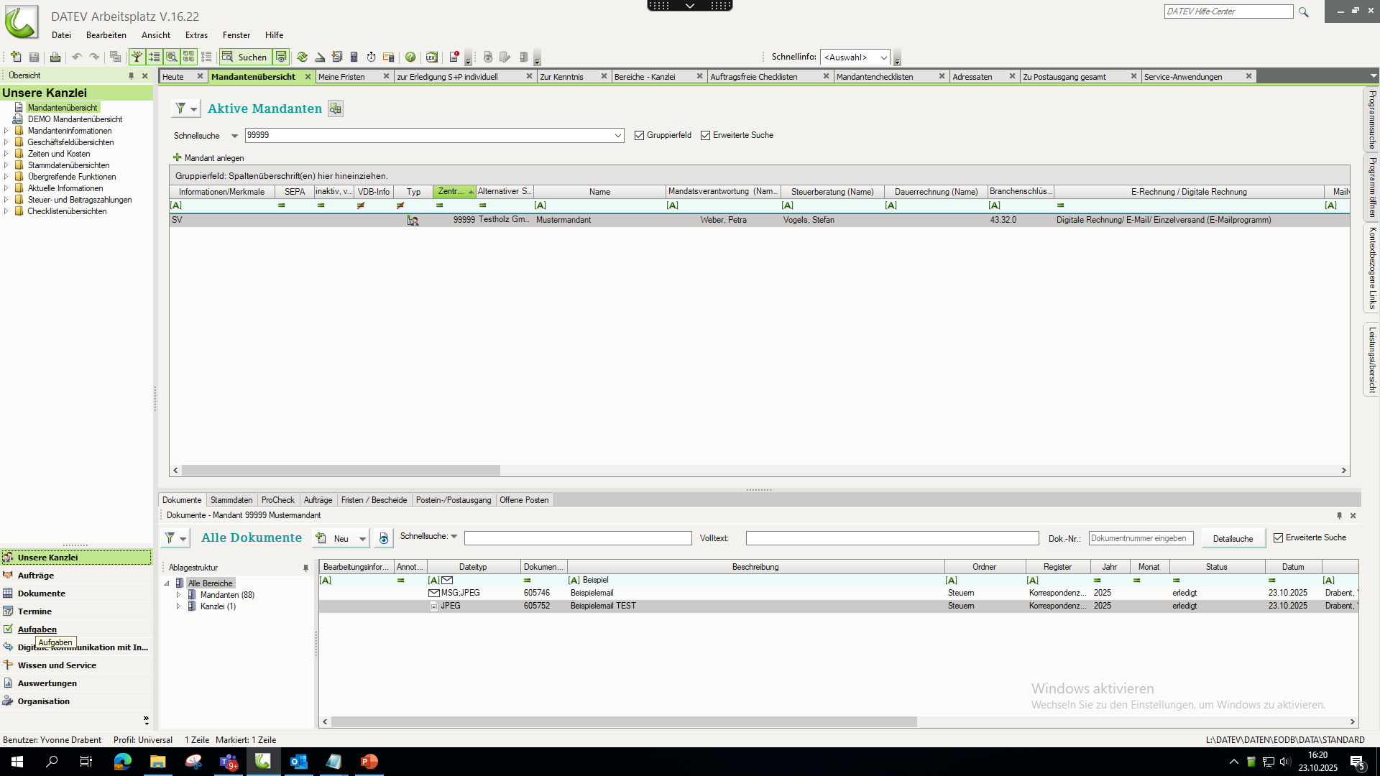Open the Neu button dropdown arrow
1380x776 pixels.
tap(362, 539)
